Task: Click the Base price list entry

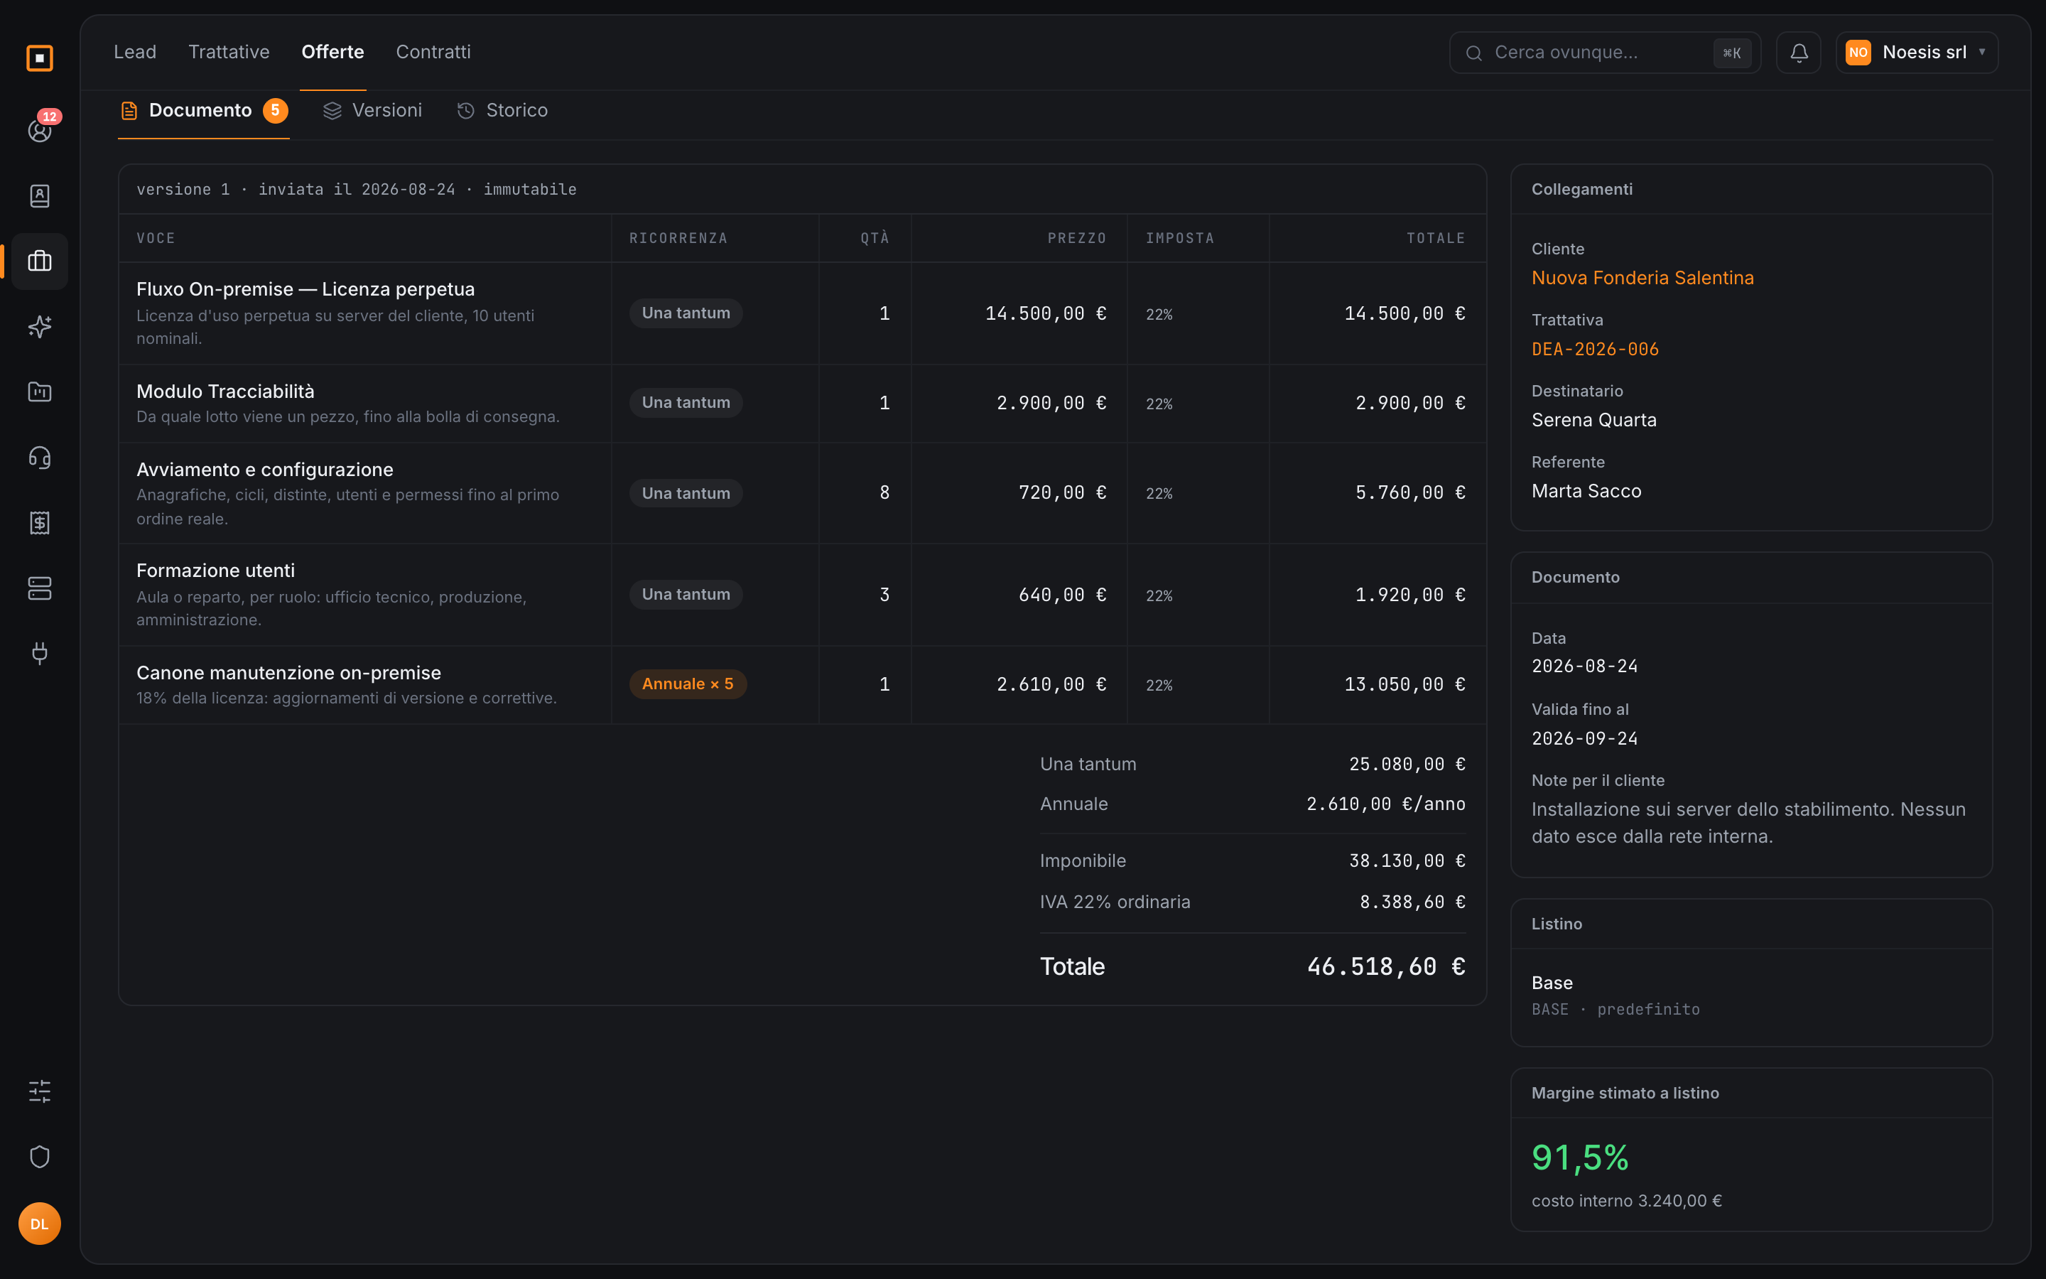Action: click(x=1552, y=983)
